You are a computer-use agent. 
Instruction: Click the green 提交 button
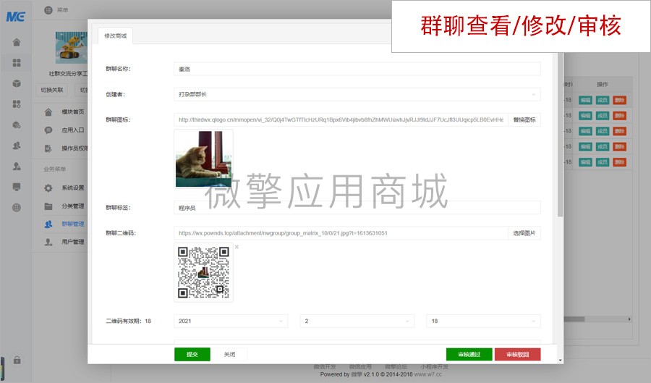(192, 354)
